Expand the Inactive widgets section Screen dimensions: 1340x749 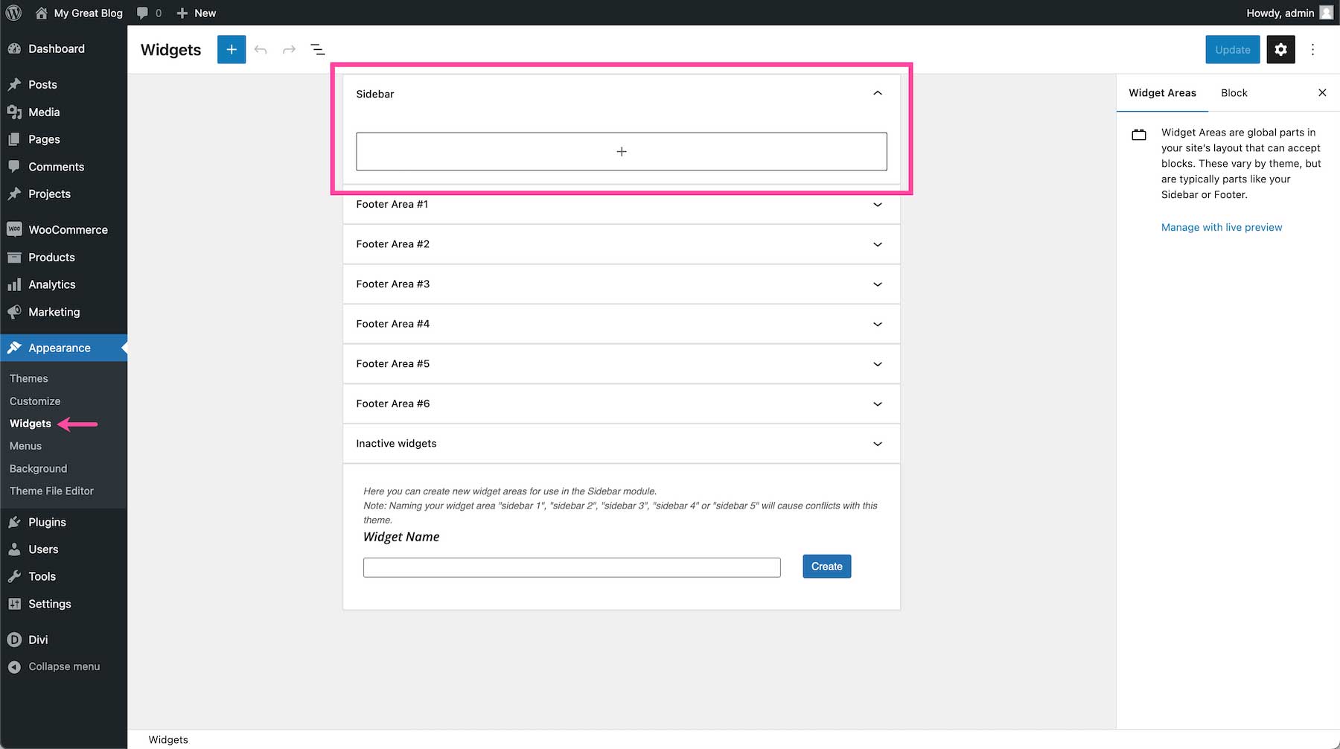click(x=877, y=444)
